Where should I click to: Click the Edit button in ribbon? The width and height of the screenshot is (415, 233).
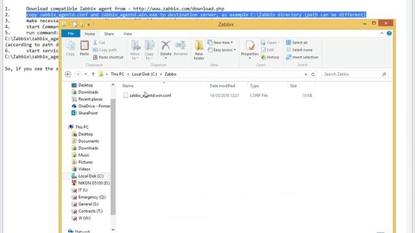pyautogui.click(x=267, y=50)
